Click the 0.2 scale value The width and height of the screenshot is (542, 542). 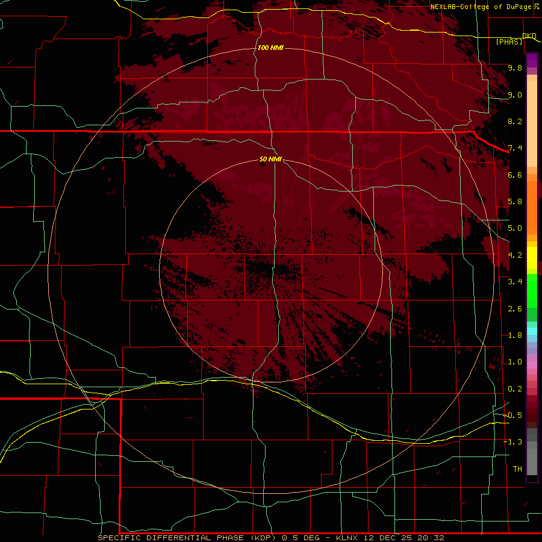pyautogui.click(x=515, y=389)
